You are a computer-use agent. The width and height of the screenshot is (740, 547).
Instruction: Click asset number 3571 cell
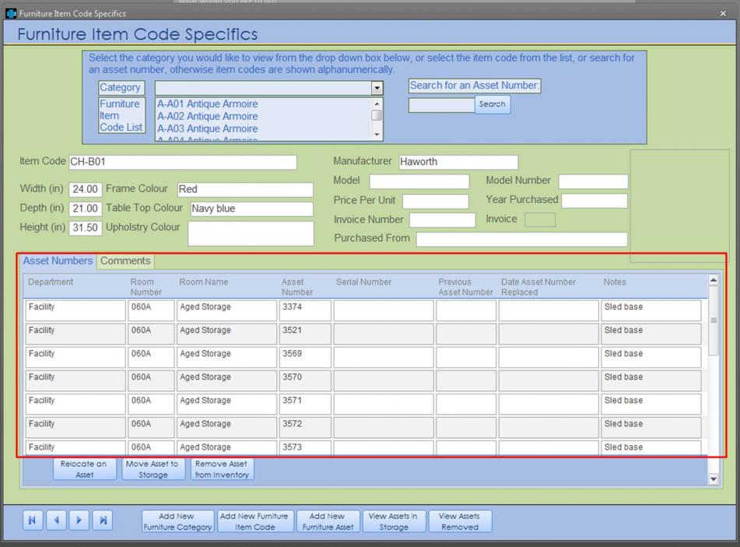click(x=305, y=404)
